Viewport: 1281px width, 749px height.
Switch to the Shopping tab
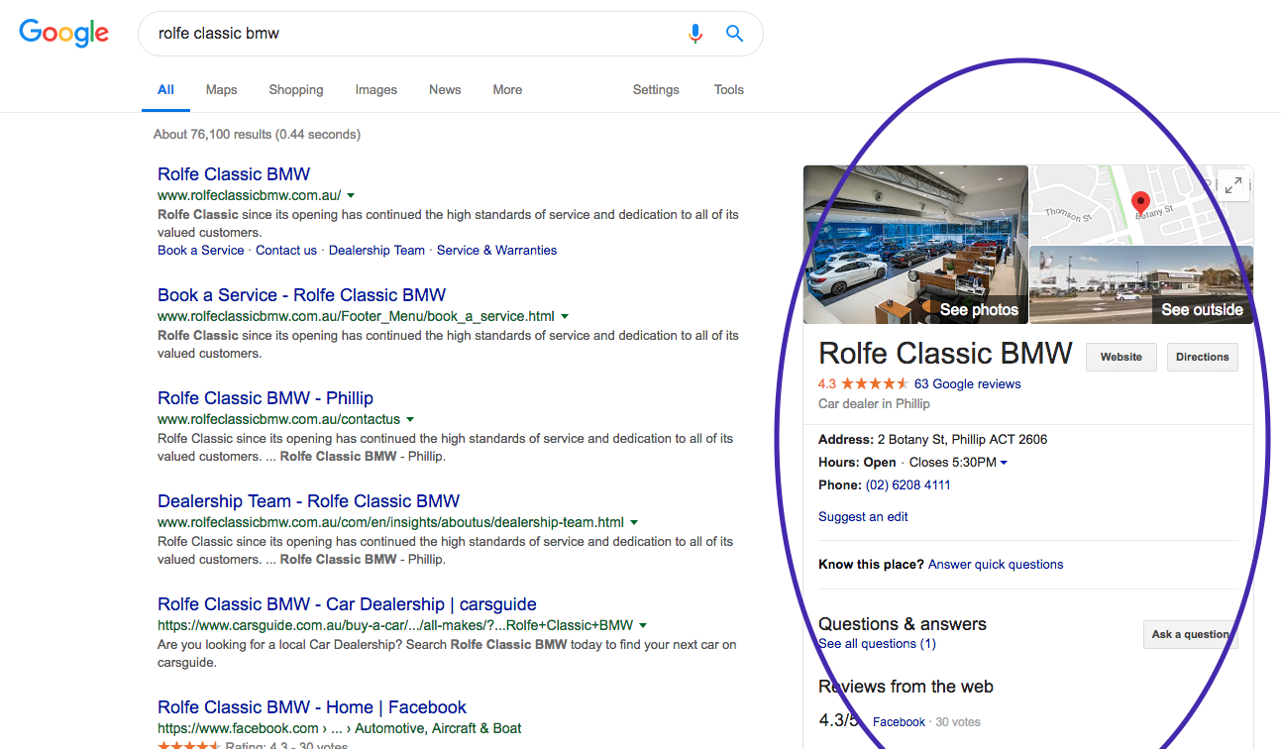[x=296, y=89]
